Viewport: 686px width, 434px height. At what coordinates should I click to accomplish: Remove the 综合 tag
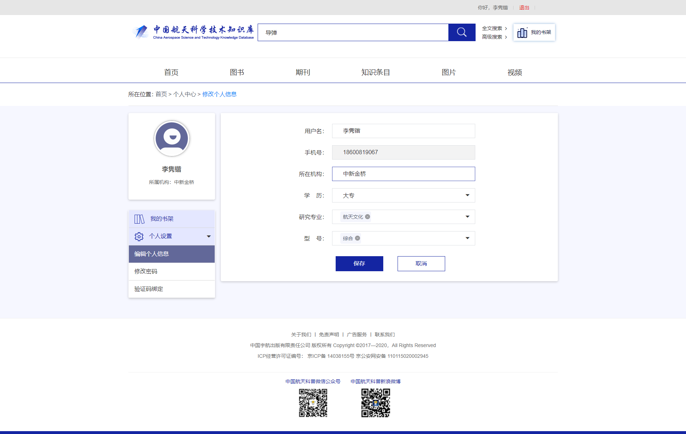pyautogui.click(x=357, y=238)
